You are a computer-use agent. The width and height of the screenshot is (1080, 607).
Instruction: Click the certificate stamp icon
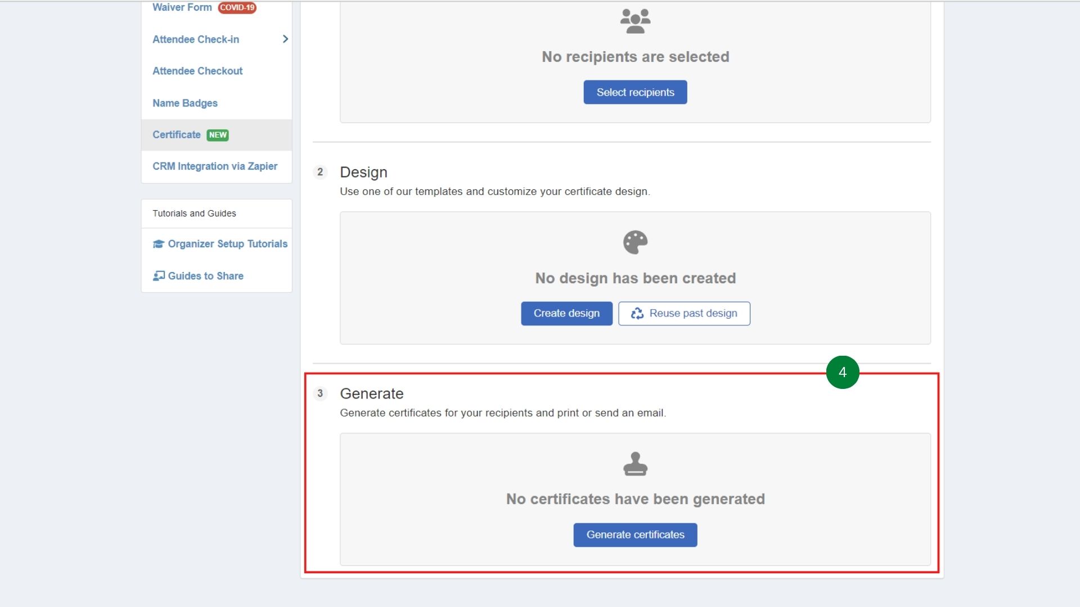click(635, 464)
